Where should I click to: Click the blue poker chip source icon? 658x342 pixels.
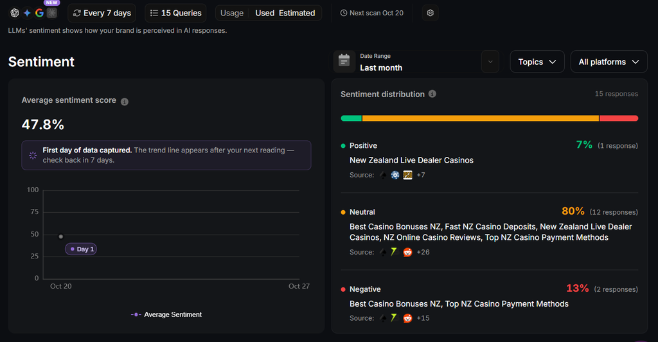pos(395,175)
